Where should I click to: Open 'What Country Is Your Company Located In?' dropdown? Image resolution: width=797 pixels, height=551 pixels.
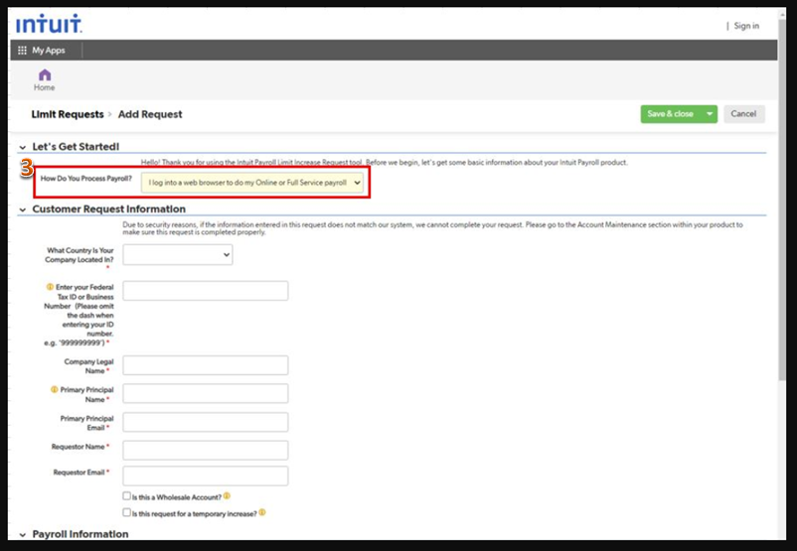coord(178,254)
